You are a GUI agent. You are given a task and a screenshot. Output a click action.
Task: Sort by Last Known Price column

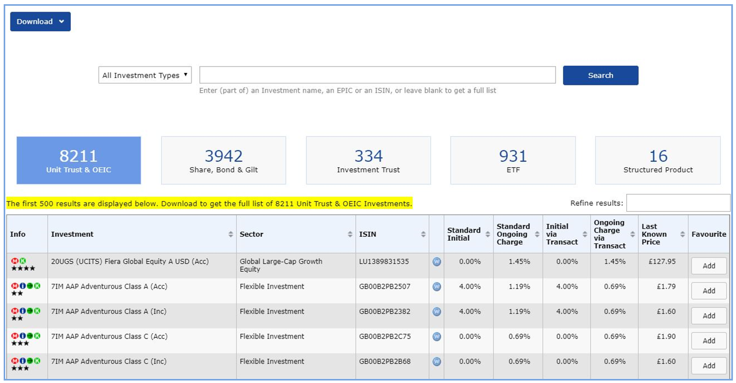tap(682, 234)
